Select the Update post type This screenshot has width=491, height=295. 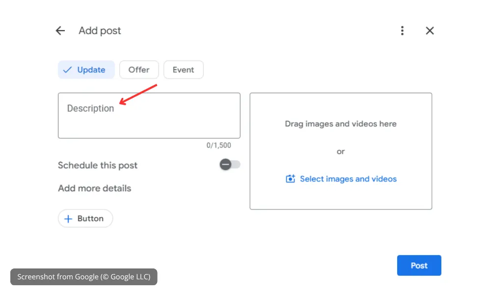coord(86,69)
